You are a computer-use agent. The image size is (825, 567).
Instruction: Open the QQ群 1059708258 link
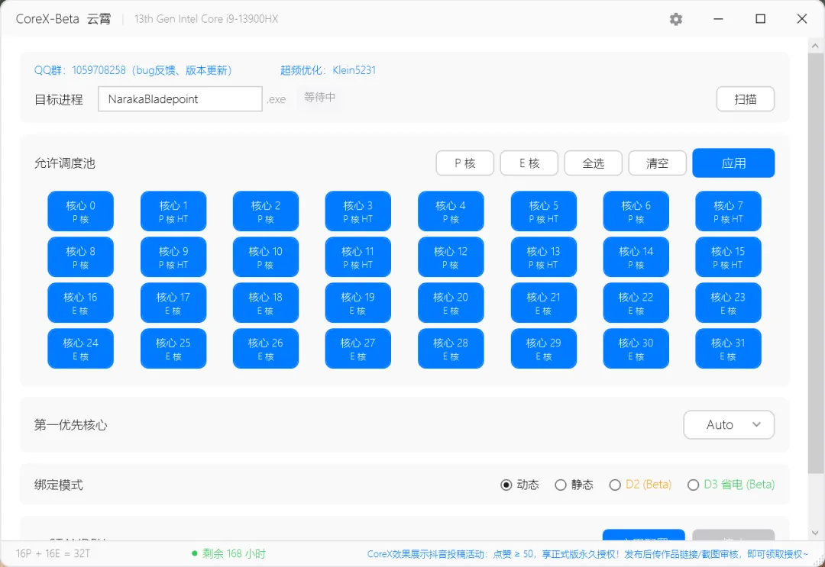(x=133, y=70)
